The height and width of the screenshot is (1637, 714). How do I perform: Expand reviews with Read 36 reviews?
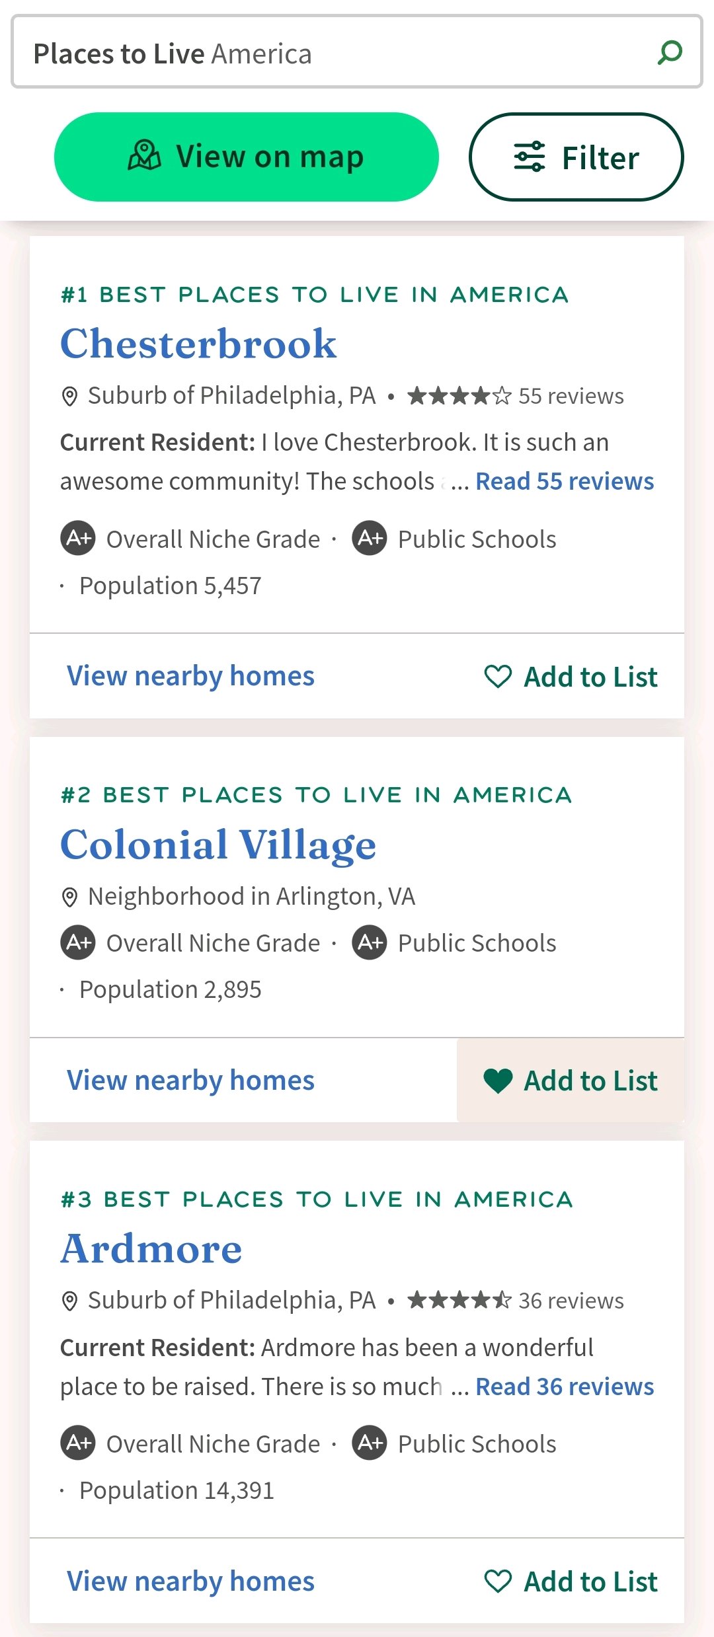565,1386
